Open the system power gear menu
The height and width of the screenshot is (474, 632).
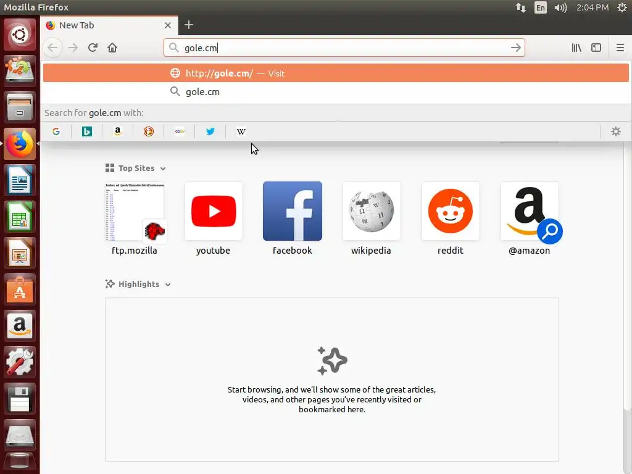(x=622, y=7)
